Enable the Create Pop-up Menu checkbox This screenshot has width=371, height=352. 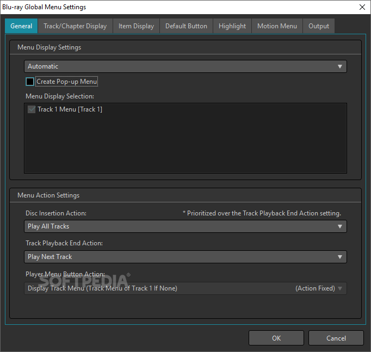30,82
